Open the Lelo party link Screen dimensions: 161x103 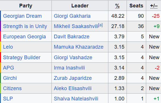tap(8, 47)
